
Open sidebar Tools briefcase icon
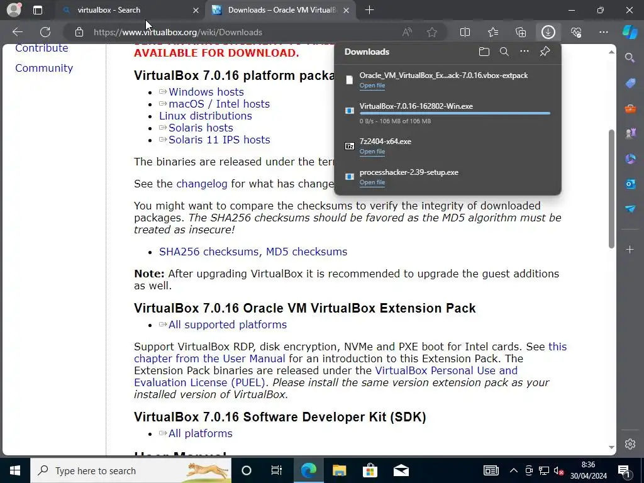click(630, 109)
